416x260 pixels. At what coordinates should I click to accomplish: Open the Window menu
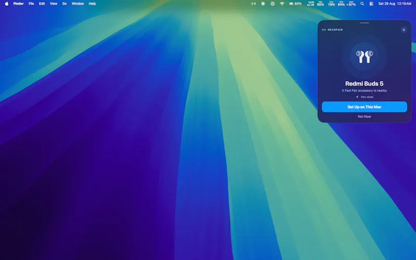(77, 4)
